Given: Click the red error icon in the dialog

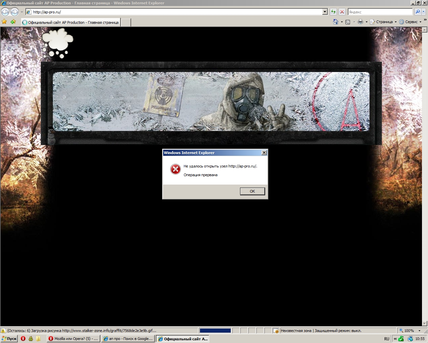Looking at the screenshot, I should [x=175, y=169].
